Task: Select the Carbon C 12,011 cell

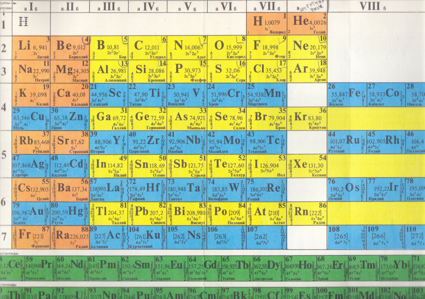Action: click(148, 48)
